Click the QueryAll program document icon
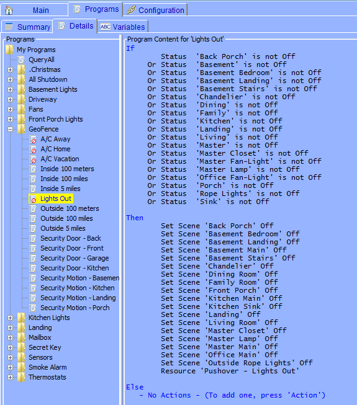 point(20,60)
